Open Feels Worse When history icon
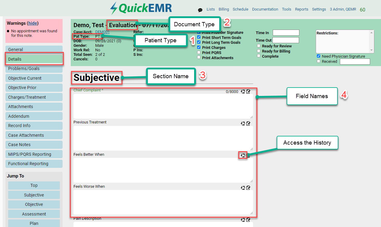Image resolution: width=381 pixels, height=227 pixels. pyautogui.click(x=243, y=187)
